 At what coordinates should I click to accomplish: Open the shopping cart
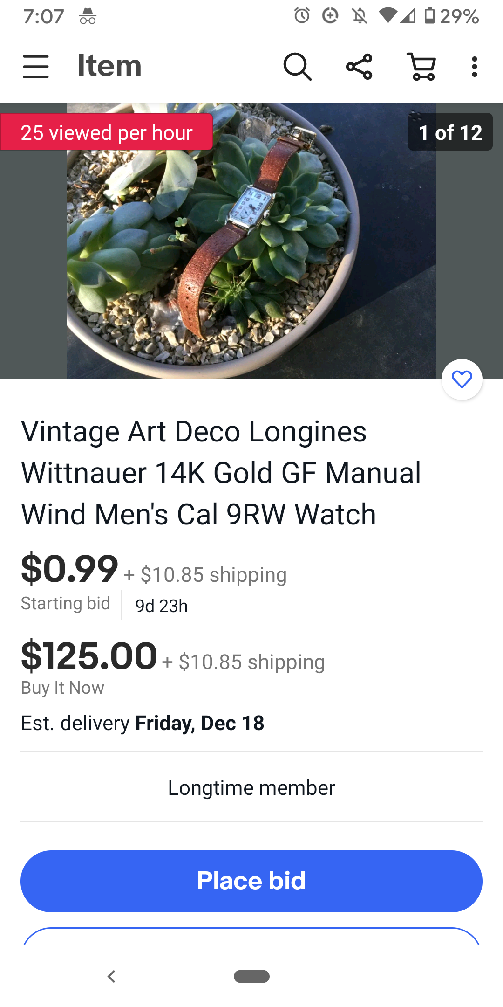422,66
